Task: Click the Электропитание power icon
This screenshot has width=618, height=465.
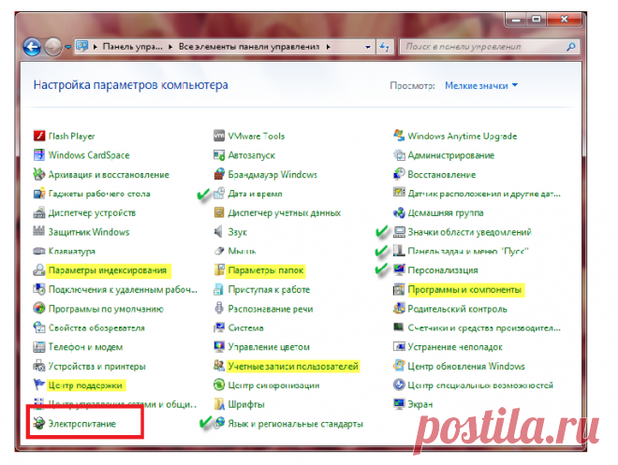Action: [x=39, y=424]
